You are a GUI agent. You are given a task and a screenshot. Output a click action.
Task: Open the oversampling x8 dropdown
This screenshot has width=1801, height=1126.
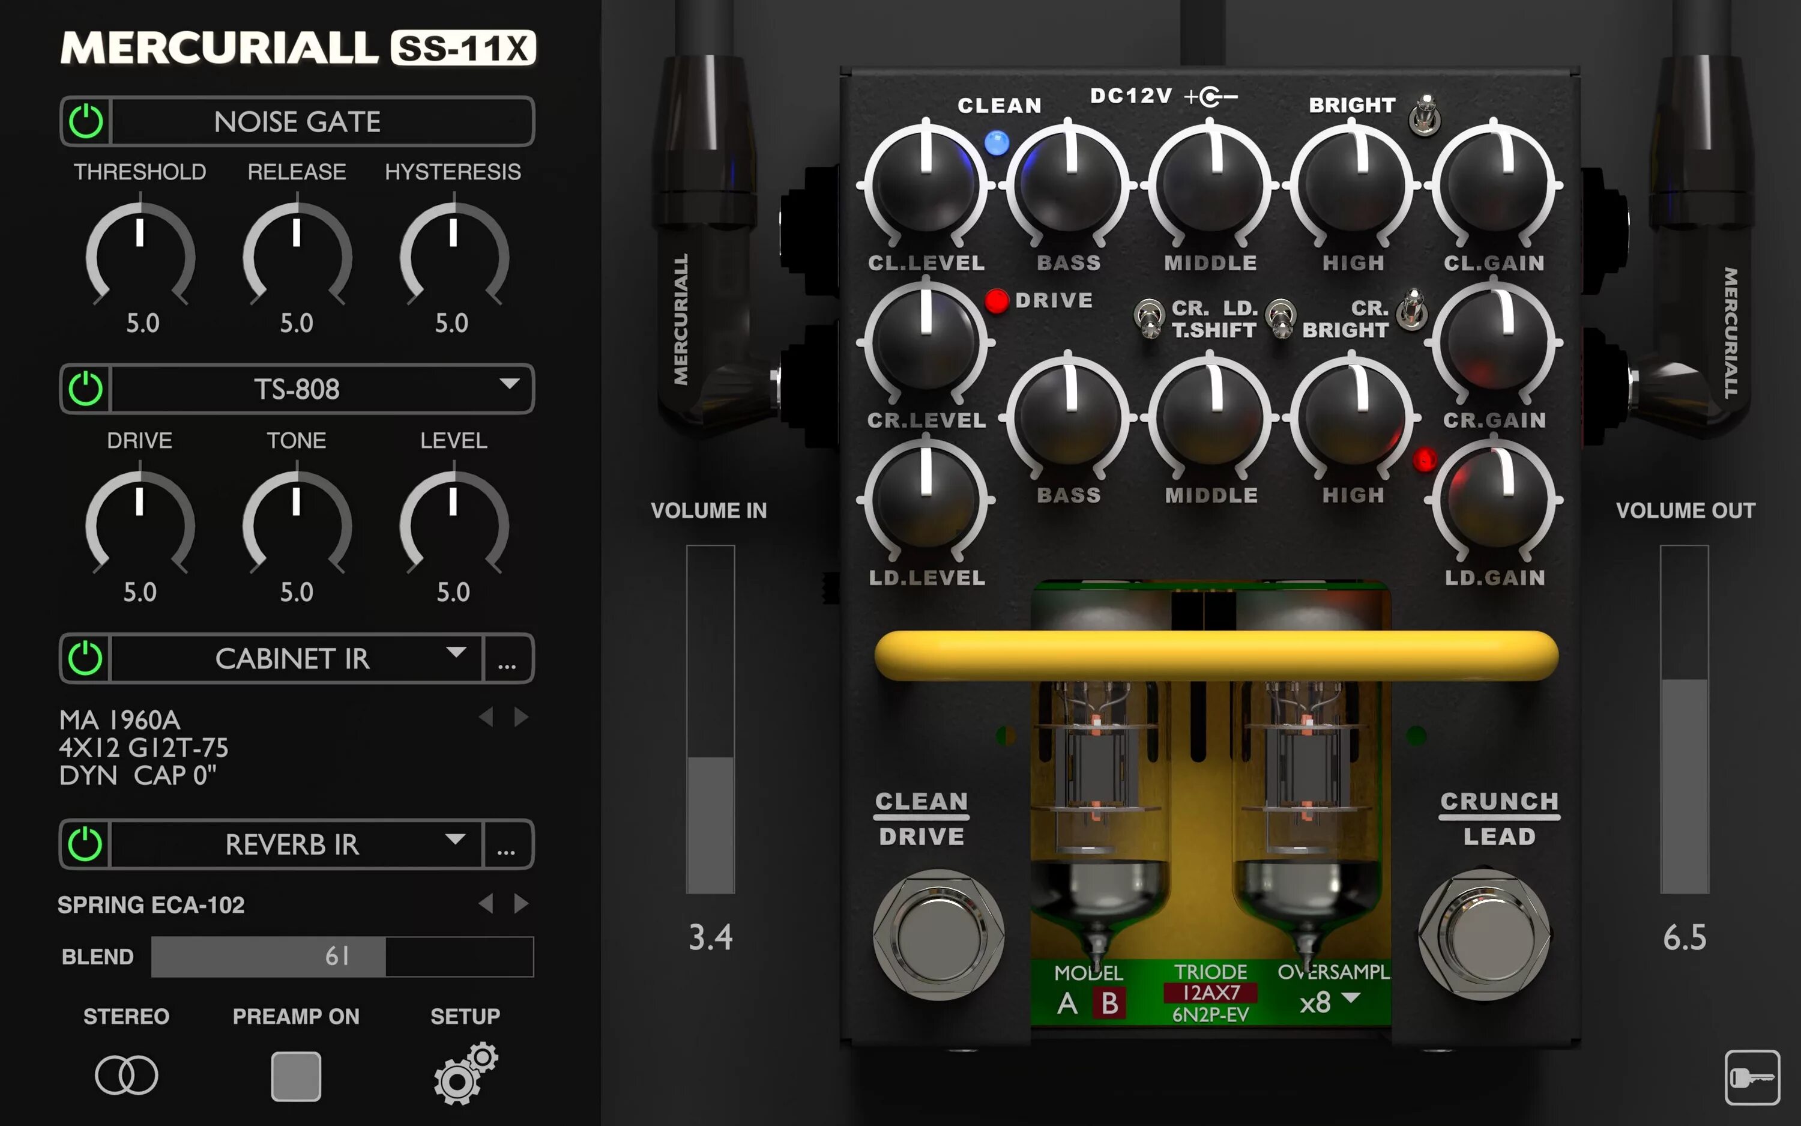click(x=1329, y=1002)
